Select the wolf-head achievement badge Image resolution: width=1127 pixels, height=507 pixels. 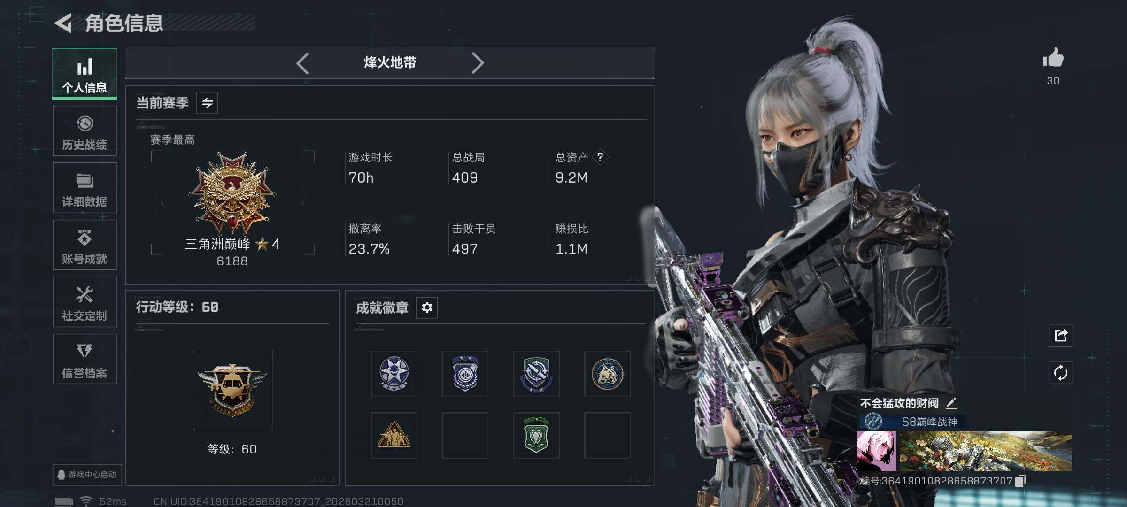click(607, 374)
